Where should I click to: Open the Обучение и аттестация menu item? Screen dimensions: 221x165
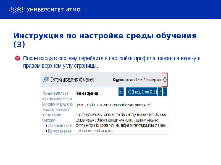coord(55,93)
